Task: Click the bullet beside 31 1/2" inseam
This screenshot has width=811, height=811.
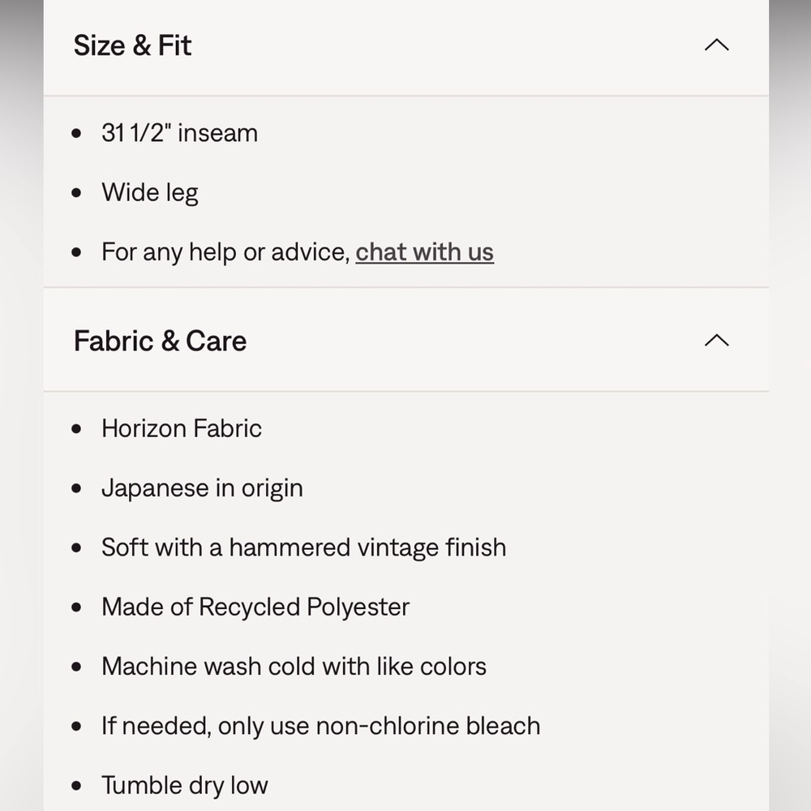Action: click(76, 134)
